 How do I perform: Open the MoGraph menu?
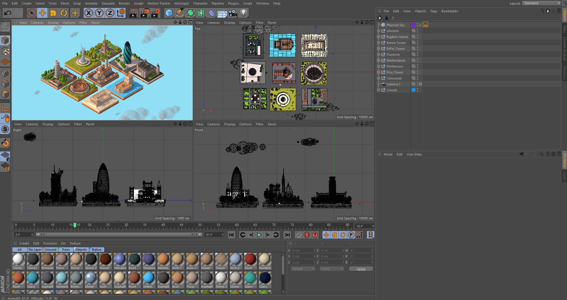[181, 3]
